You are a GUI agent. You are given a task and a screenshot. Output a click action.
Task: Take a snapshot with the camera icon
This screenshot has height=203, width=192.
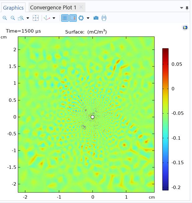[96, 18]
